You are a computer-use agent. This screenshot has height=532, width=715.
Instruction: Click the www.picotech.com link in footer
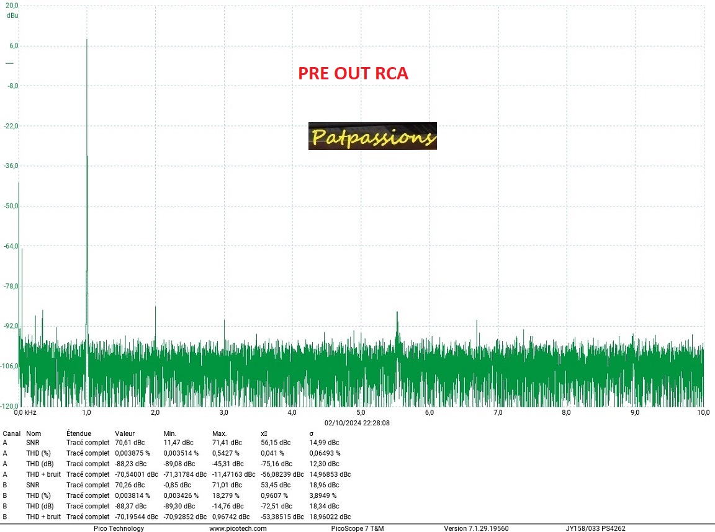(x=238, y=528)
